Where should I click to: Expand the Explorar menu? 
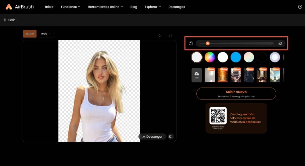(153, 7)
